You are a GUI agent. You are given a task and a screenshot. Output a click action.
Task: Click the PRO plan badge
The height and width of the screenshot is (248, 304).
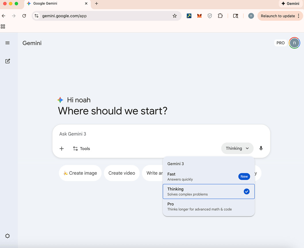(280, 43)
